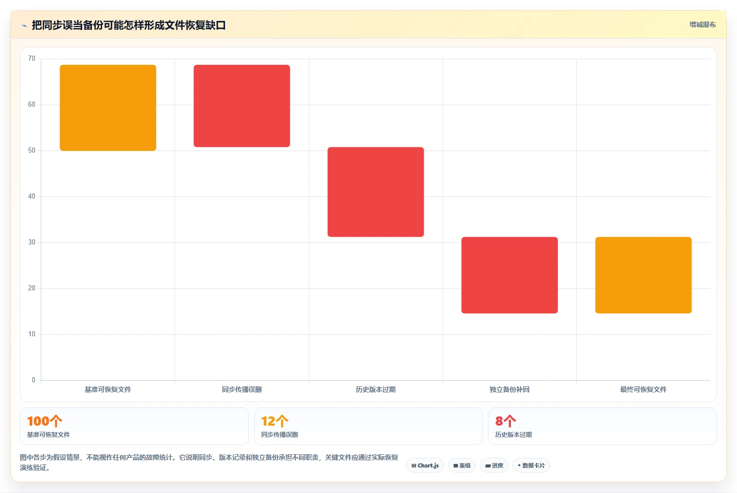Click x-axis label 基准可恢复文件
This screenshot has height=493, width=737.
click(x=108, y=389)
